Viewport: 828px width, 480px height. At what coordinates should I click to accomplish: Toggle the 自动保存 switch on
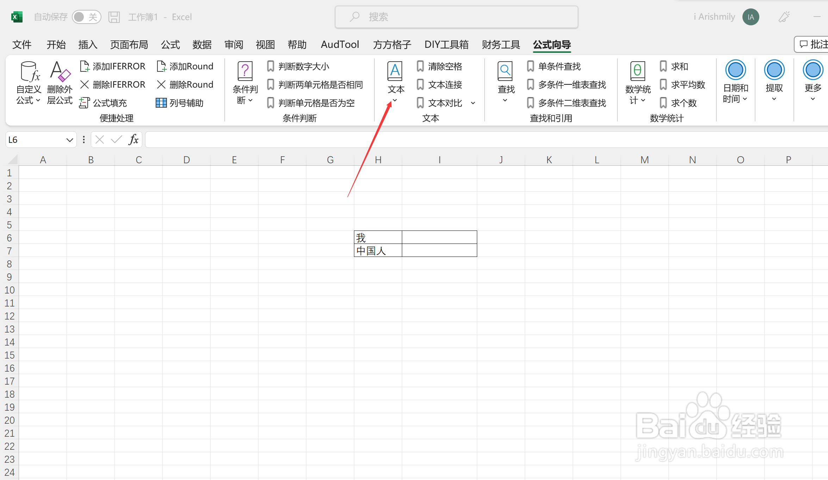[x=87, y=17]
